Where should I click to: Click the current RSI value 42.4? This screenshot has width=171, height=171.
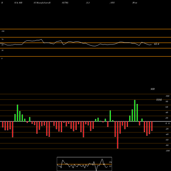[156, 44]
